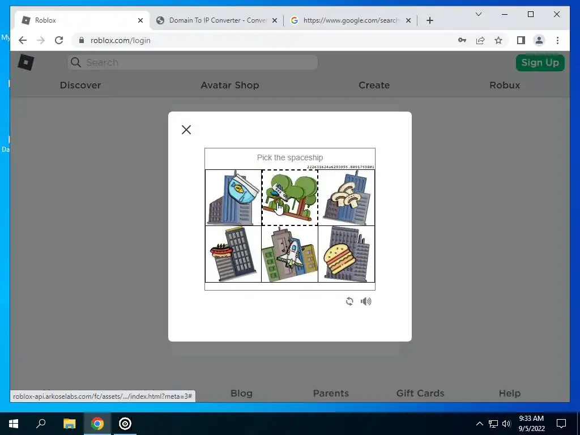Share this page icon in address bar
The image size is (580, 435).
[x=480, y=40]
